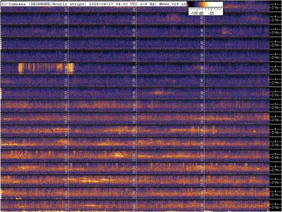282x212 pixels.
Task: Click the -50 label on color legend
Action: pos(211,13)
